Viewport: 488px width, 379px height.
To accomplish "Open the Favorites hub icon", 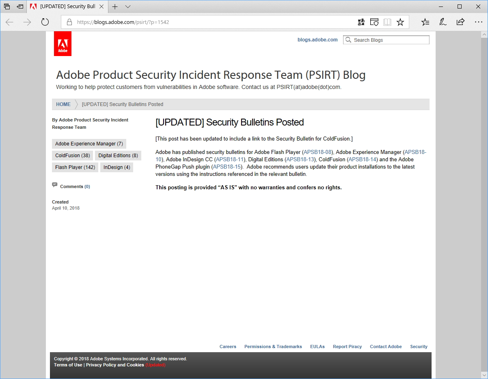I will pyautogui.click(x=425, y=22).
